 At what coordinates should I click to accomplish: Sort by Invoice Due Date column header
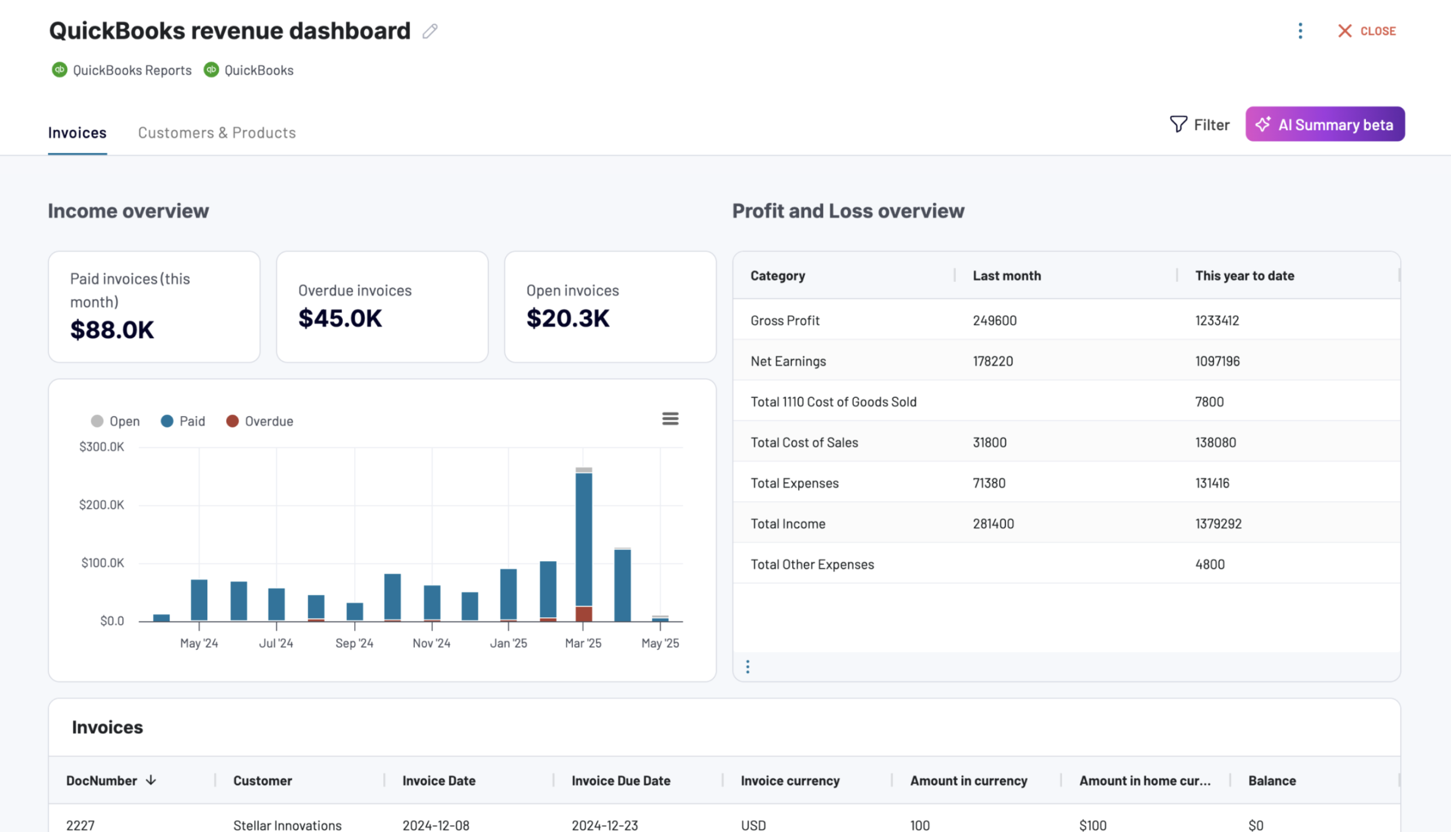[621, 780]
